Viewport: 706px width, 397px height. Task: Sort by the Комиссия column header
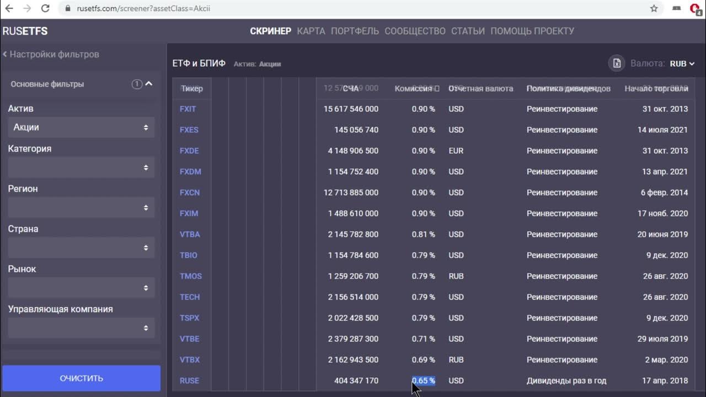(416, 88)
